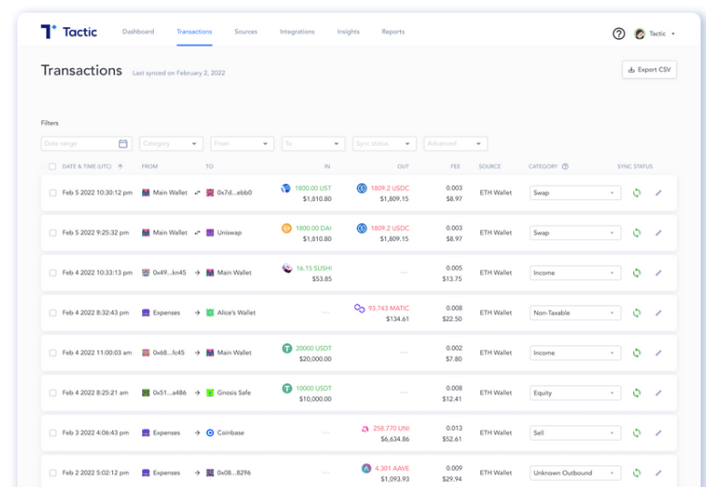Click the Date range input field
The width and height of the screenshot is (706, 487).
(87, 144)
